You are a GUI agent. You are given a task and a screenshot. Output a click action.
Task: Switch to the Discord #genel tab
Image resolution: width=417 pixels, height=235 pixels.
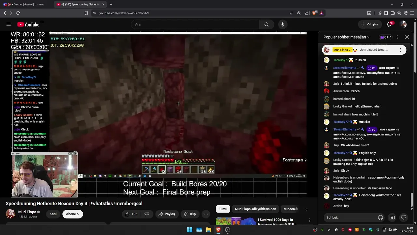pyautogui.click(x=26, y=4)
